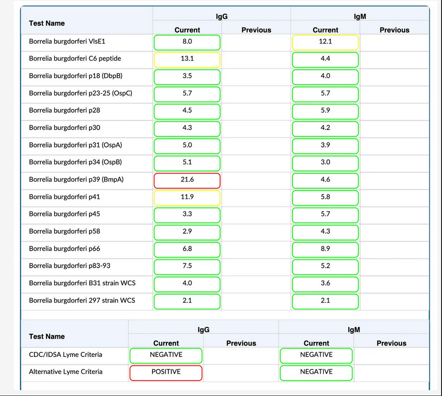Viewport: 442px width, 396px height.
Task: Select B31 strain WCS IgM value 3.6
Action: (x=325, y=284)
